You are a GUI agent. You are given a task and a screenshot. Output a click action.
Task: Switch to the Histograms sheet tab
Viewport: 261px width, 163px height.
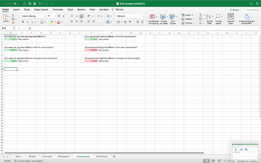pyautogui.click(x=64, y=156)
